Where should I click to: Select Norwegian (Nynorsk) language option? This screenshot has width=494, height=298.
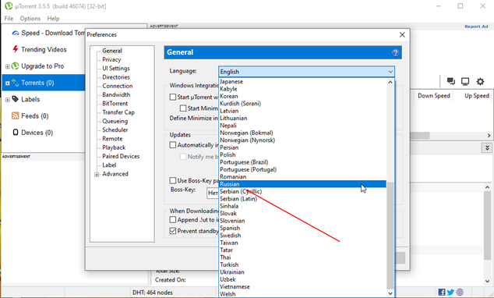pyautogui.click(x=302, y=140)
